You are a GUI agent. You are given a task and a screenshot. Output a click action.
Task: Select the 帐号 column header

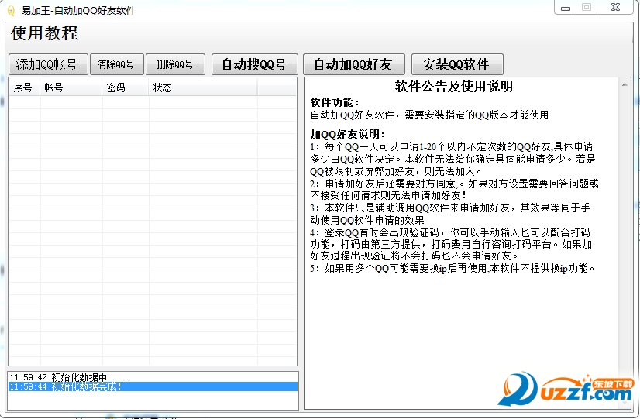click(71, 88)
